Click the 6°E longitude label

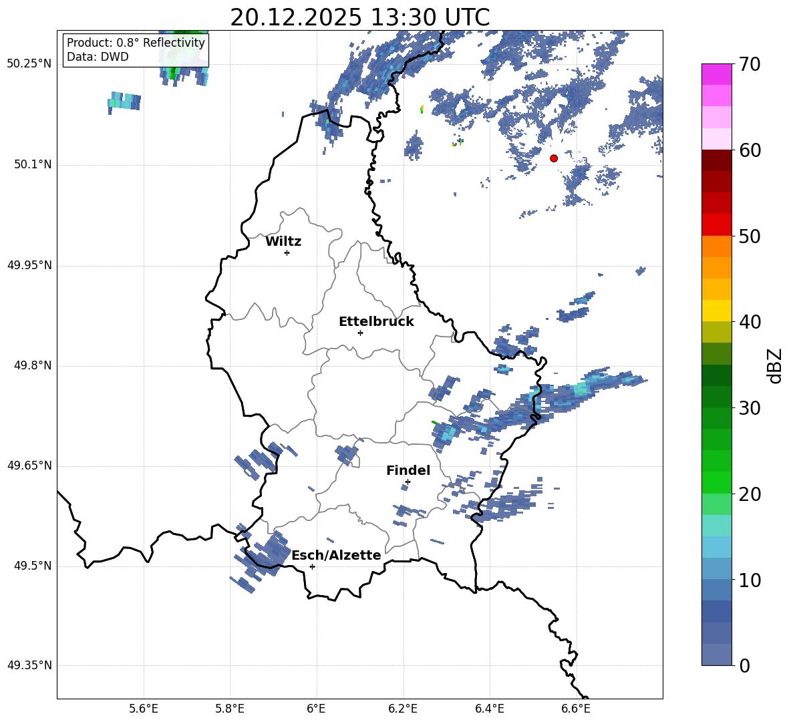click(316, 709)
